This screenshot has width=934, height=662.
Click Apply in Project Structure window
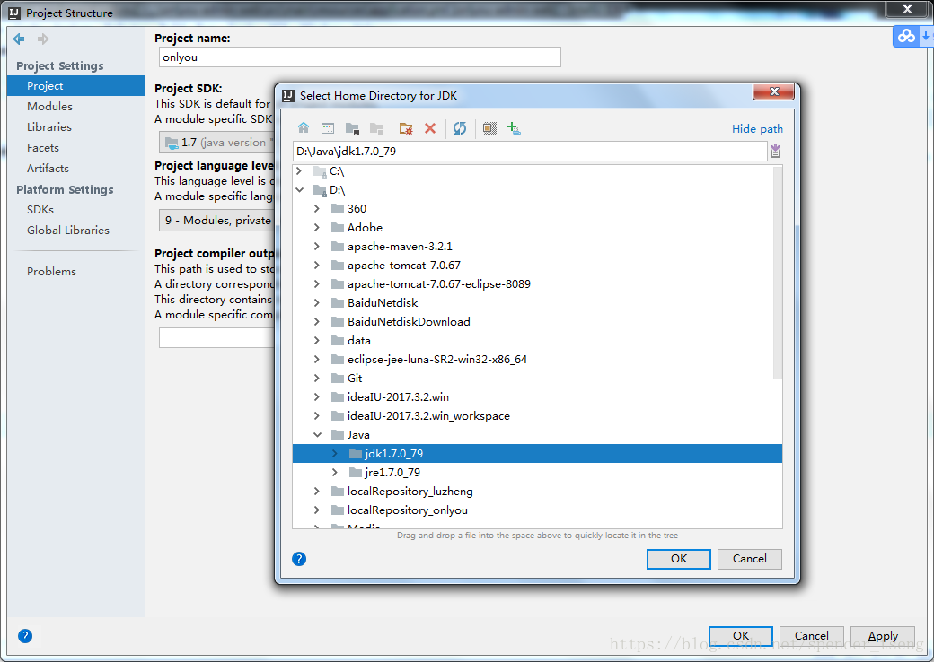coord(882,636)
